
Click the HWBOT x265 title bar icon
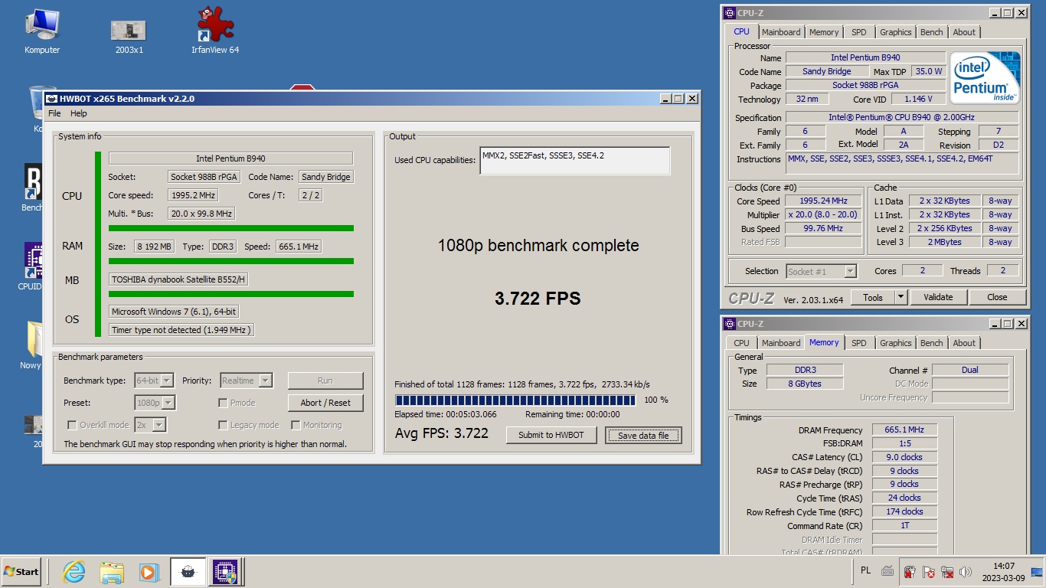[x=52, y=99]
